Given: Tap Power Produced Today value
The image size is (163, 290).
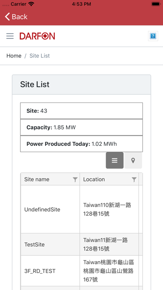Looking at the screenshot, I should [104, 144].
